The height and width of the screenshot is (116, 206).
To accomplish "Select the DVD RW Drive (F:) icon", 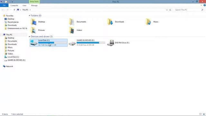I will 110,43.
